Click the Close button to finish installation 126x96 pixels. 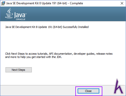click(x=88, y=91)
